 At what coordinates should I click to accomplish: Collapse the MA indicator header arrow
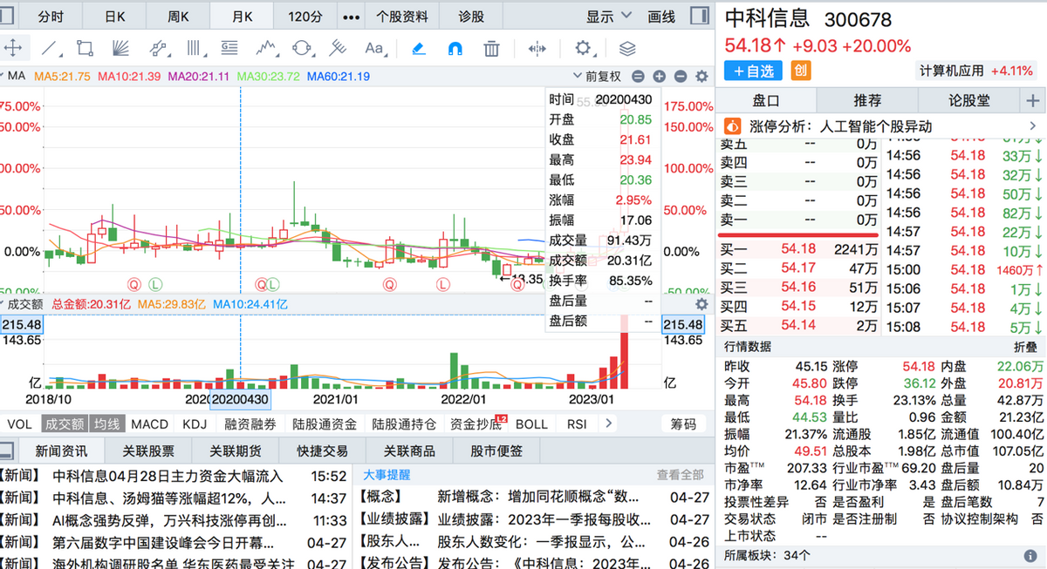point(3,77)
